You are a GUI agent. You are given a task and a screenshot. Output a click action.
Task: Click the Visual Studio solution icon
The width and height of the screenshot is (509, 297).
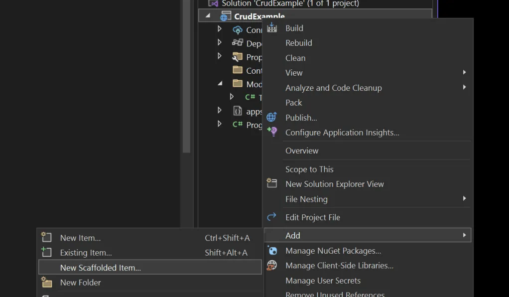click(213, 3)
